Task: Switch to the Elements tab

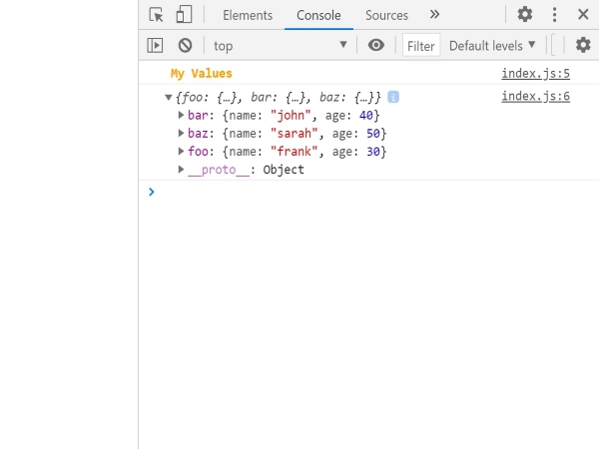Action: pyautogui.click(x=248, y=15)
